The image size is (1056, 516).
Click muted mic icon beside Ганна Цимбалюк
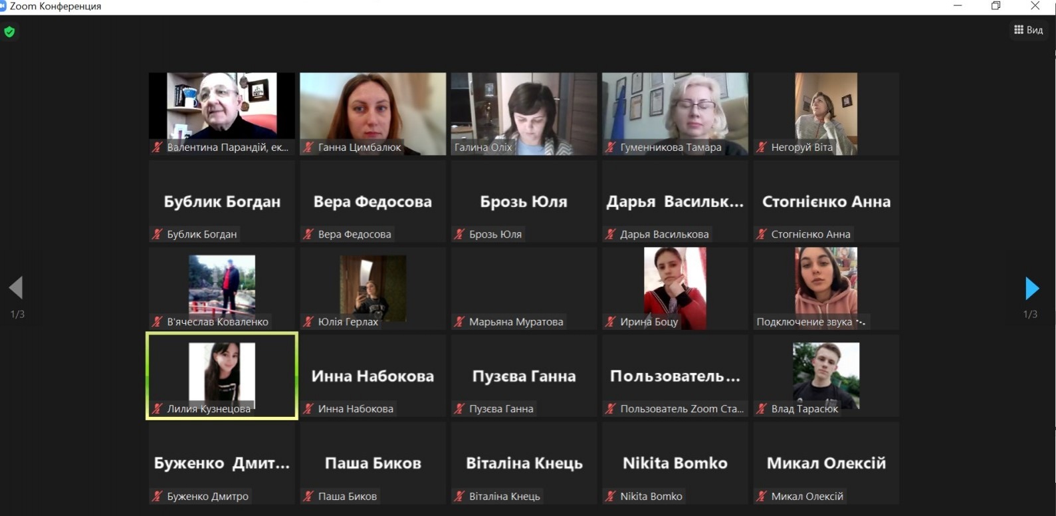(308, 147)
